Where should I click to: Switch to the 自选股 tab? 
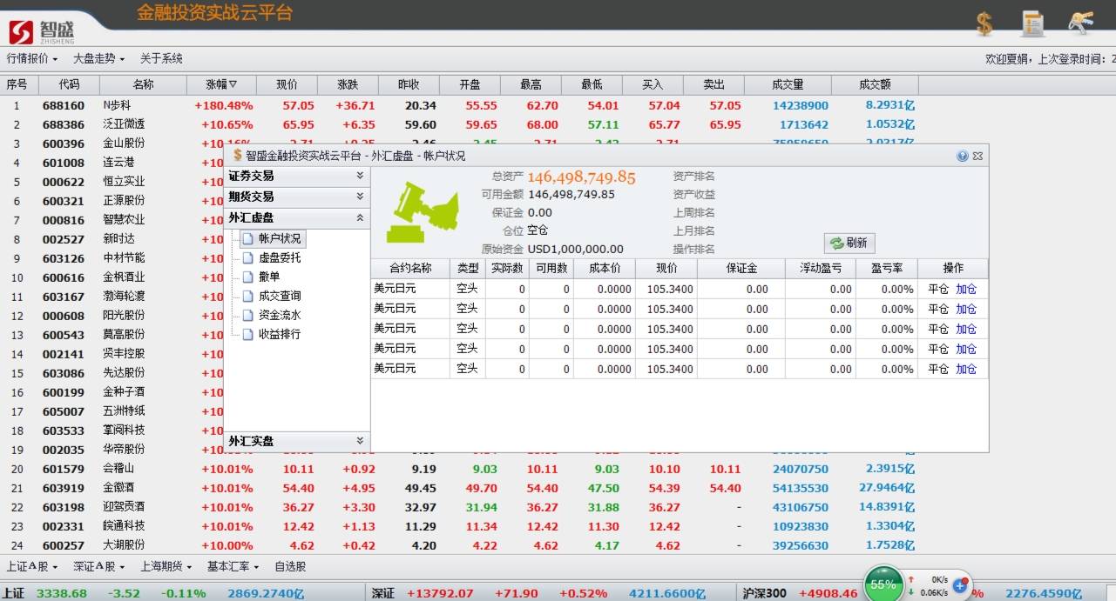point(290,566)
